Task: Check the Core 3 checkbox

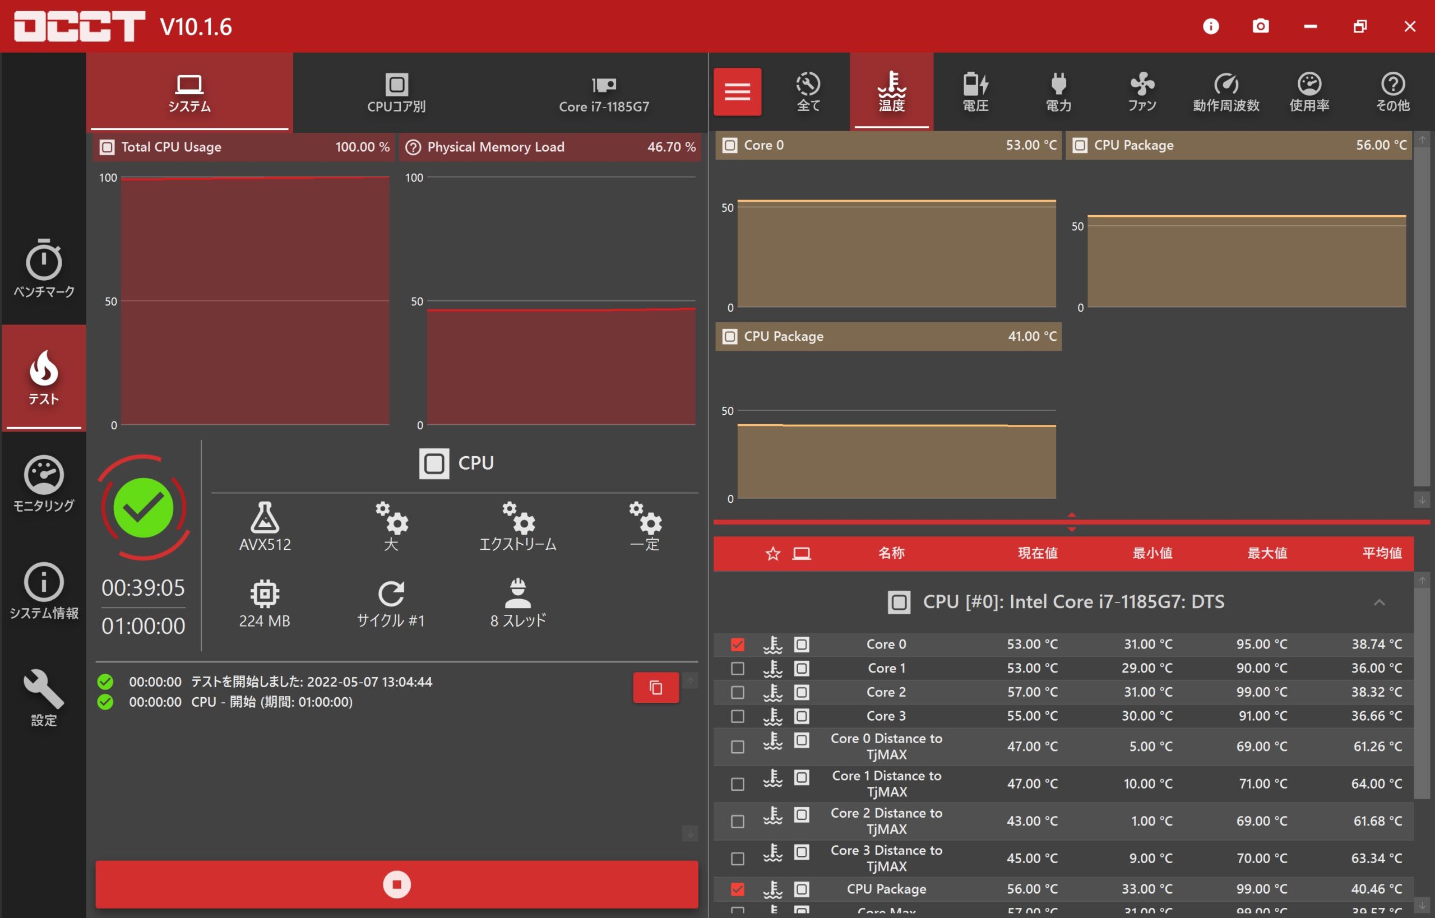Action: (x=738, y=716)
